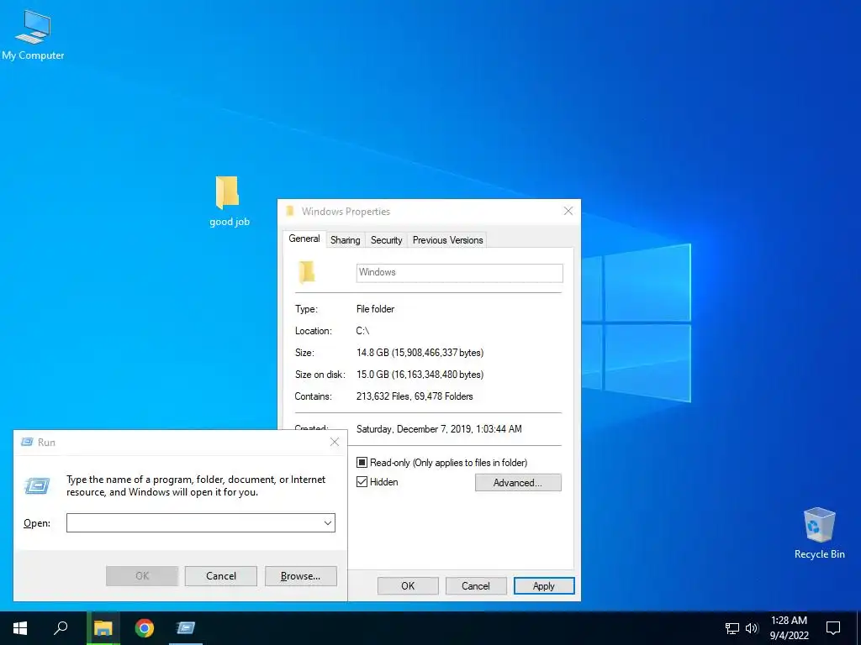Uncheck the Hidden attribute checkbox

(362, 482)
